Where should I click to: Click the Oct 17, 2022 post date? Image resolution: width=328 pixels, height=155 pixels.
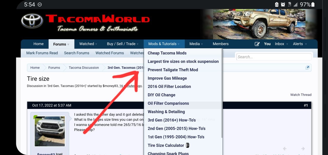click(x=52, y=105)
